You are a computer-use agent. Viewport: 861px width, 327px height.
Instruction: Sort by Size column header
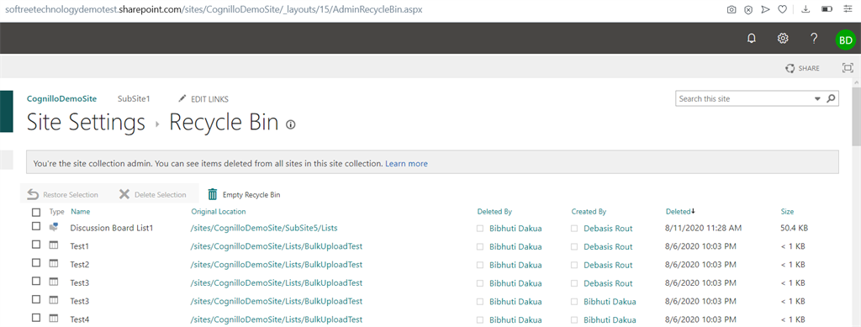(x=787, y=212)
